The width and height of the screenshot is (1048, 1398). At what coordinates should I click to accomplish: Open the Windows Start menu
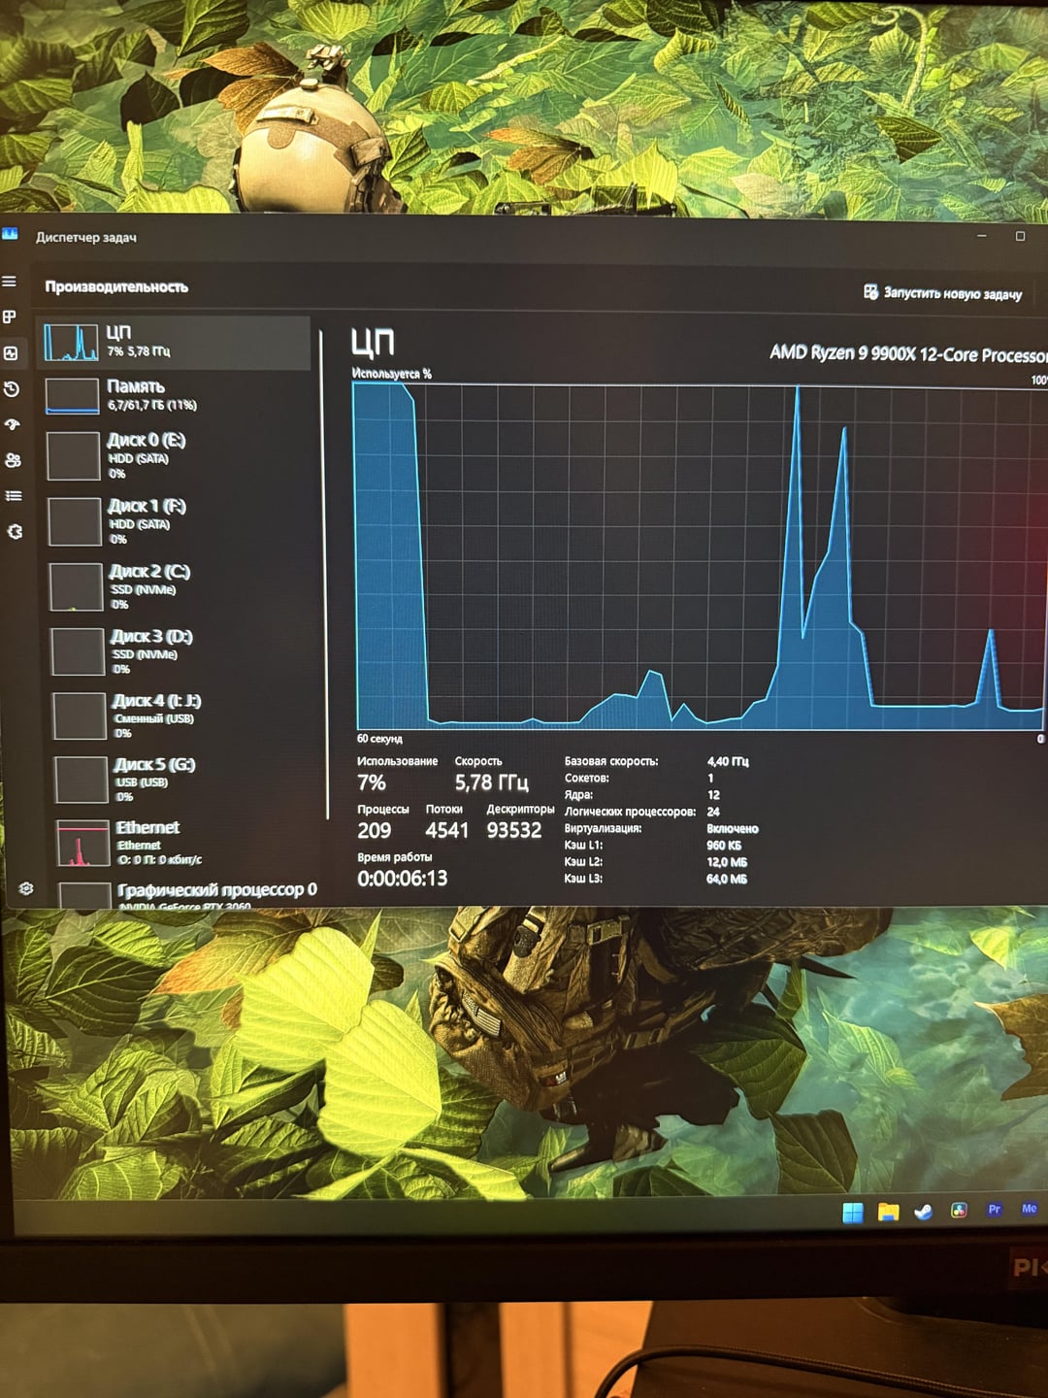pos(853,1212)
